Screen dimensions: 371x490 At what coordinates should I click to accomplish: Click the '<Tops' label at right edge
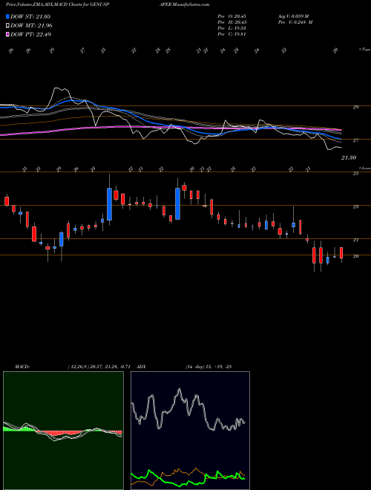[x=364, y=50]
